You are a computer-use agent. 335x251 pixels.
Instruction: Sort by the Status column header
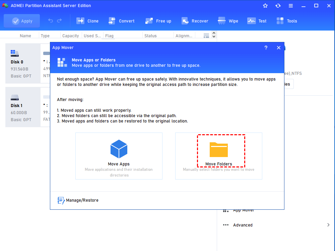[150, 36]
